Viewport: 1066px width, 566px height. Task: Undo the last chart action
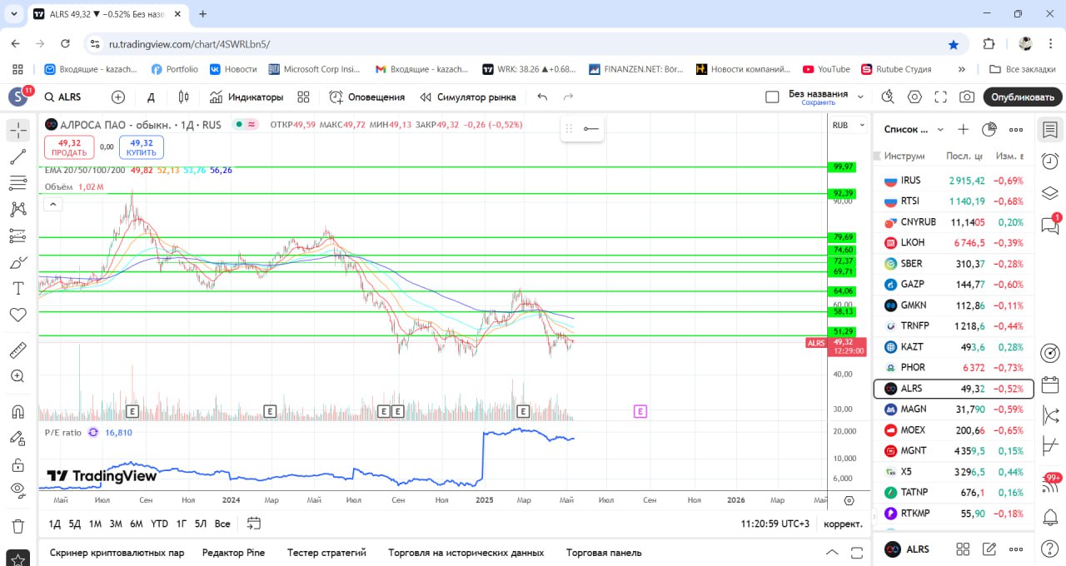tap(542, 97)
